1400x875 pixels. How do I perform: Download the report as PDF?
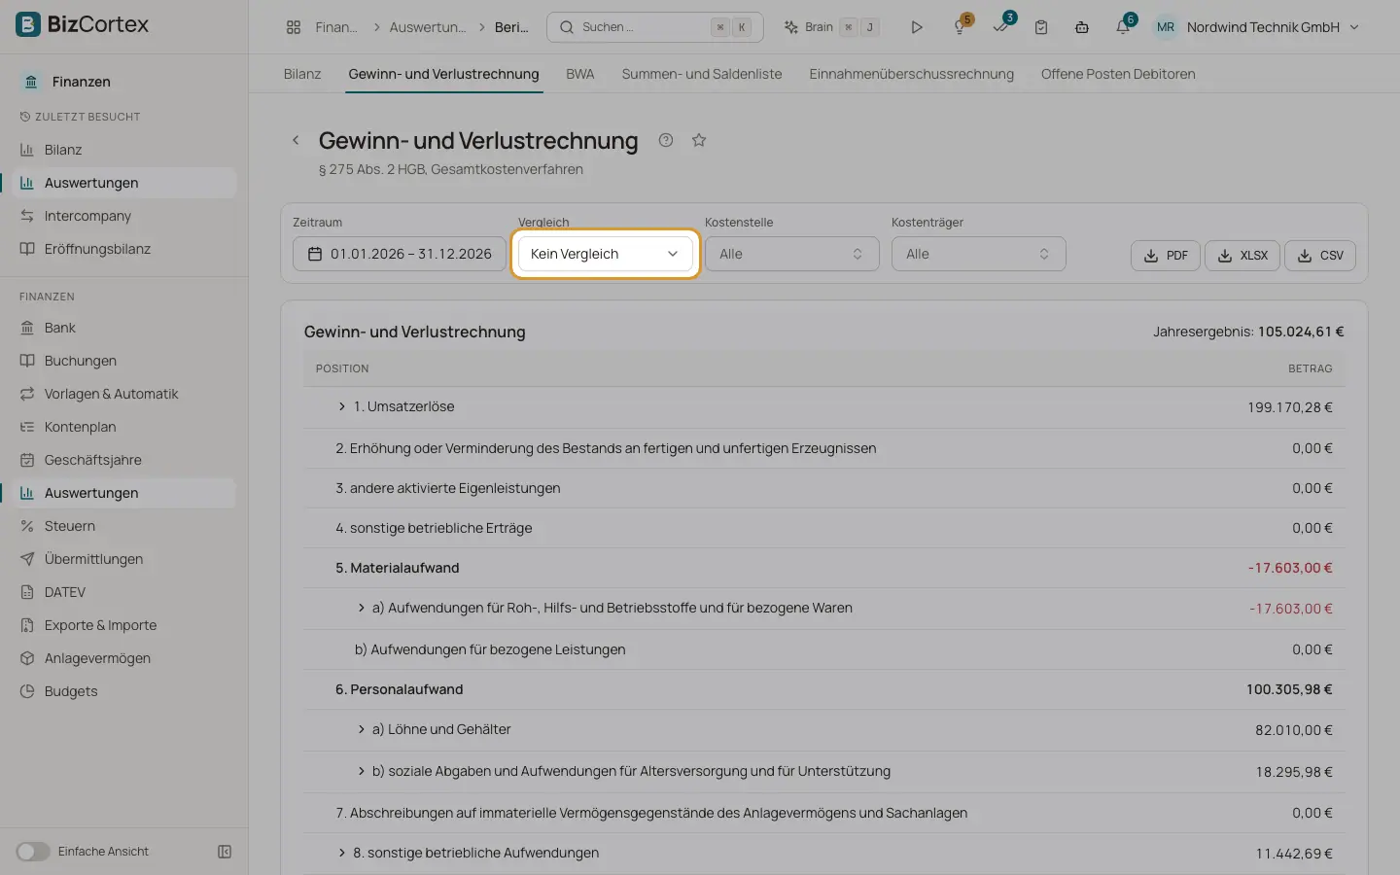(1166, 256)
